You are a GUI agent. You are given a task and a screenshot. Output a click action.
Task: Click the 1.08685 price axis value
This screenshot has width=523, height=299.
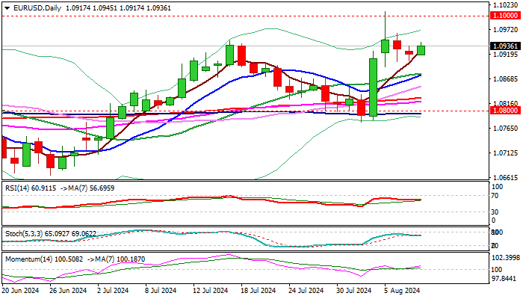[x=507, y=79]
